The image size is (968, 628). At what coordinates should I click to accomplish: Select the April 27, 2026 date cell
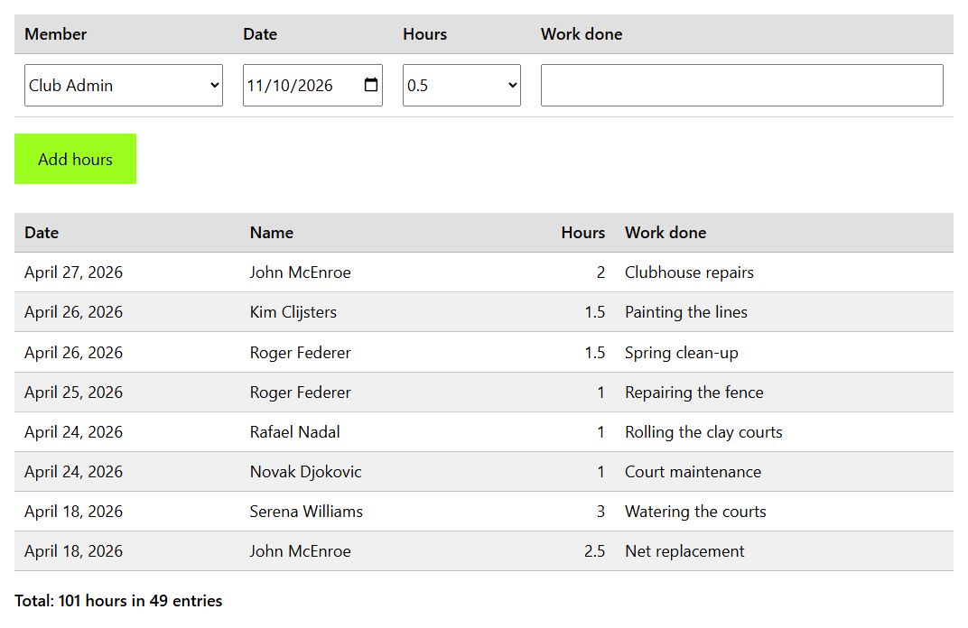pyautogui.click(x=73, y=272)
